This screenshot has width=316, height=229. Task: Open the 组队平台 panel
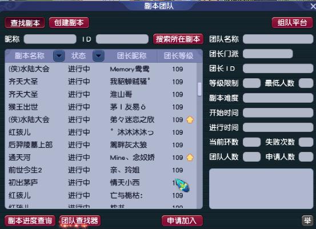point(292,23)
